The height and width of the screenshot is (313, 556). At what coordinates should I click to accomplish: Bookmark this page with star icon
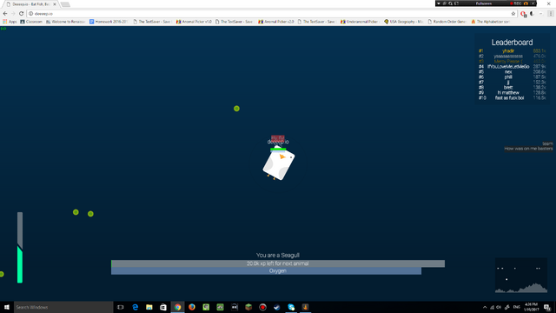point(513,14)
